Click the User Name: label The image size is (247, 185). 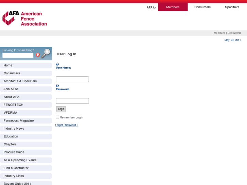[x=63, y=68]
